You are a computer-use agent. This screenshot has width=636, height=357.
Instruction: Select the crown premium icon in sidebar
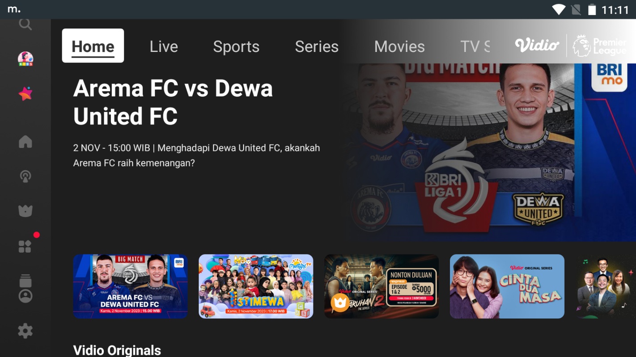pyautogui.click(x=25, y=211)
